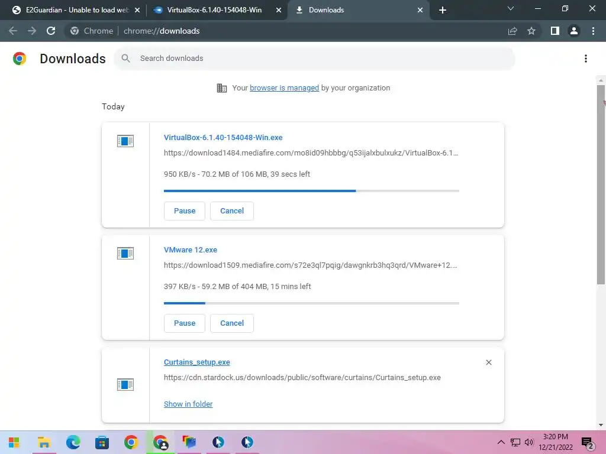
Task: Close the Downloads tab
Action: point(420,10)
